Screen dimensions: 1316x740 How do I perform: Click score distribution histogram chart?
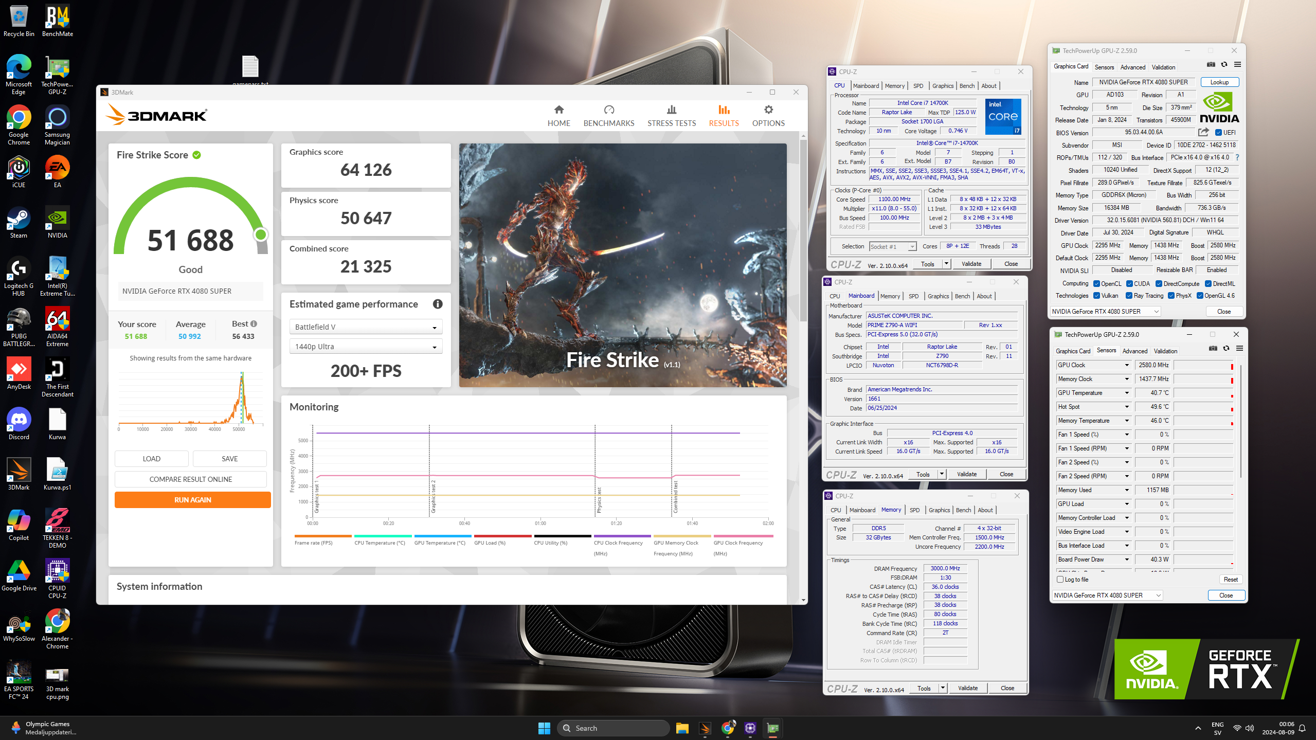coord(191,401)
